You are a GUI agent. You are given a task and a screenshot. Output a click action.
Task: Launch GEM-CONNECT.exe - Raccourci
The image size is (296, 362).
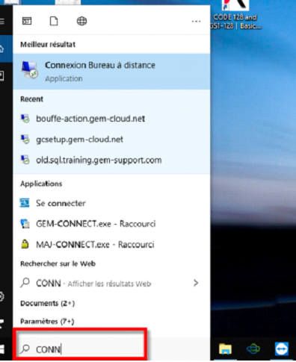[111, 224]
